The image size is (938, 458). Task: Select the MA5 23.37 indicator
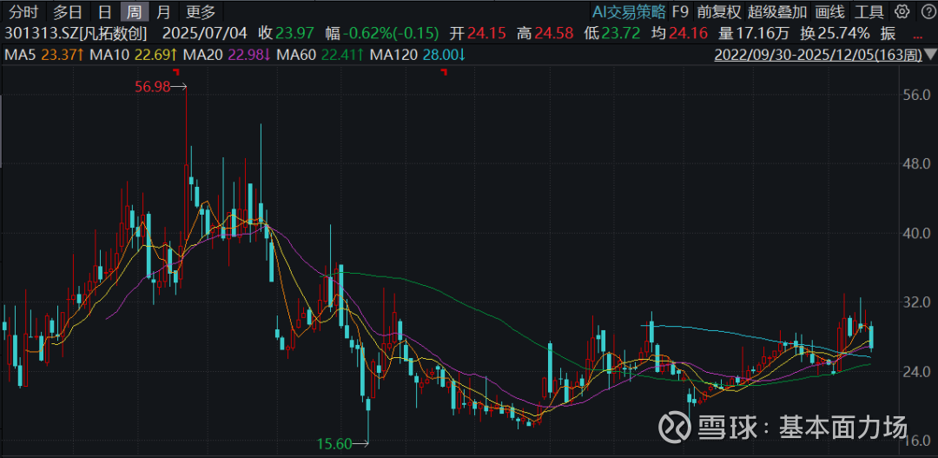click(x=43, y=56)
